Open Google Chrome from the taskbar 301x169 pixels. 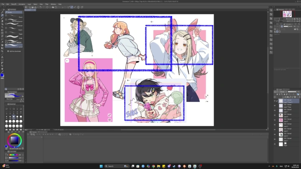point(153,166)
